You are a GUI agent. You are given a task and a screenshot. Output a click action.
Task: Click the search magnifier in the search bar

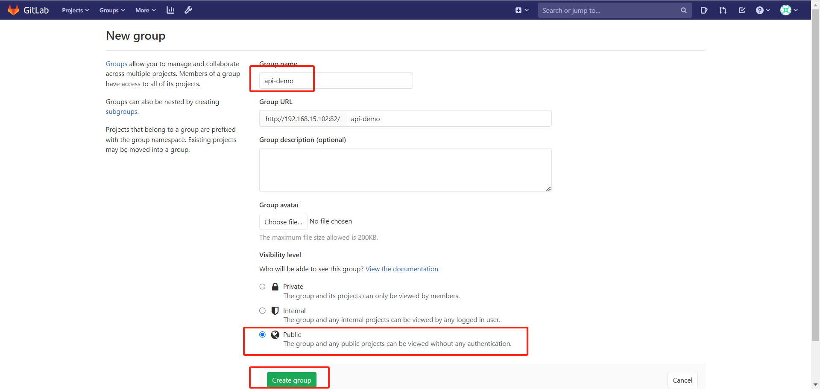(x=684, y=10)
